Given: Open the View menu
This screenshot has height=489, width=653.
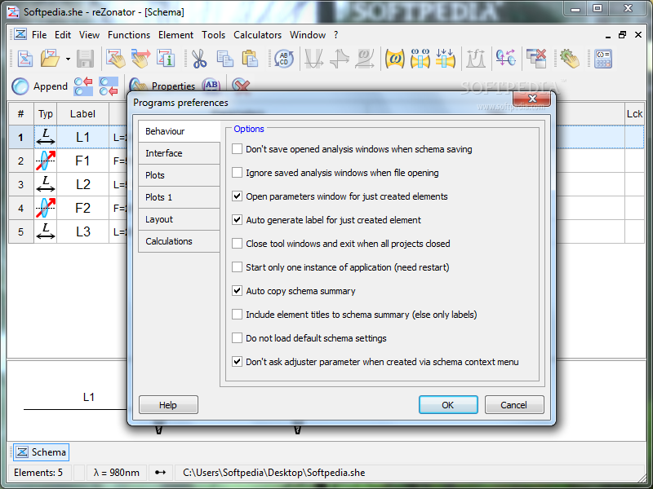Looking at the screenshot, I should click(89, 35).
